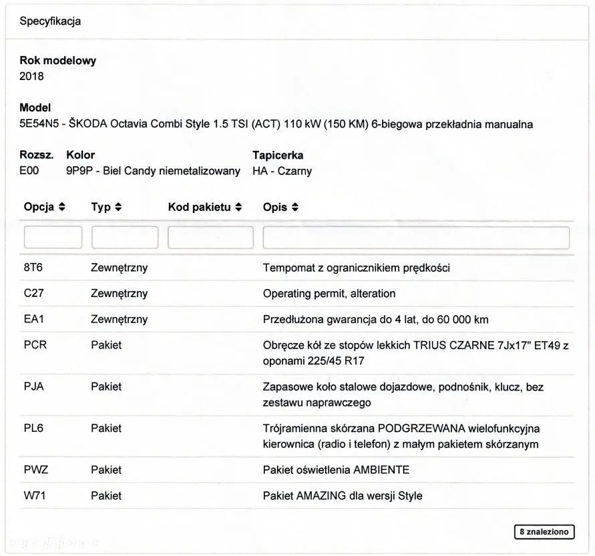Select option code C27
Screen dimensions: 595x556
[34, 293]
